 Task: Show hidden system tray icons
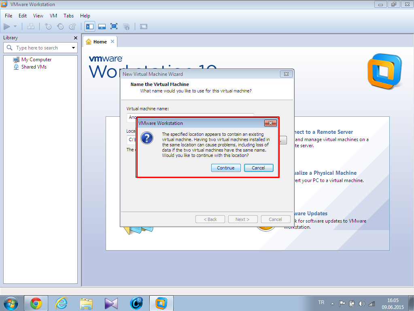pos(332,304)
